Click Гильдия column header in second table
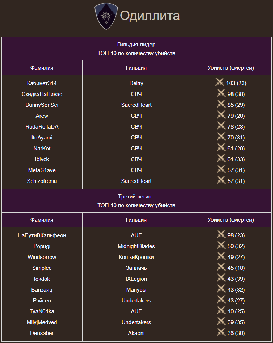Image resolution: width=273 pixels, height=343 pixels. tap(136, 220)
